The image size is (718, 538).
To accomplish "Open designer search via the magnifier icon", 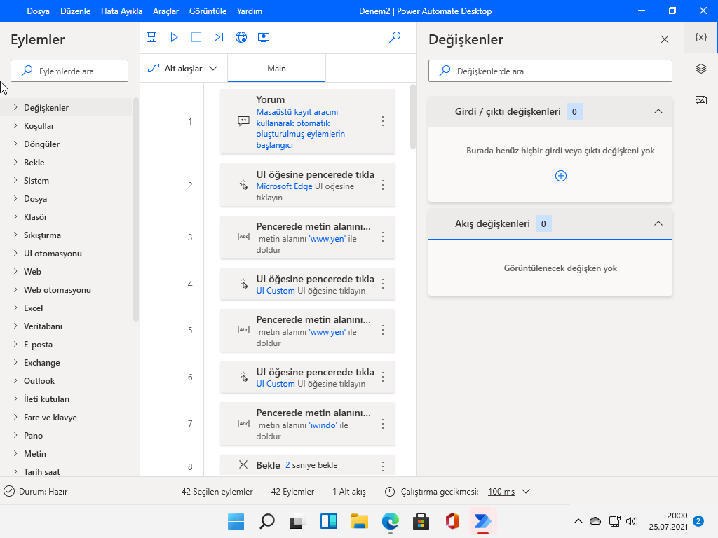I will coord(394,37).
